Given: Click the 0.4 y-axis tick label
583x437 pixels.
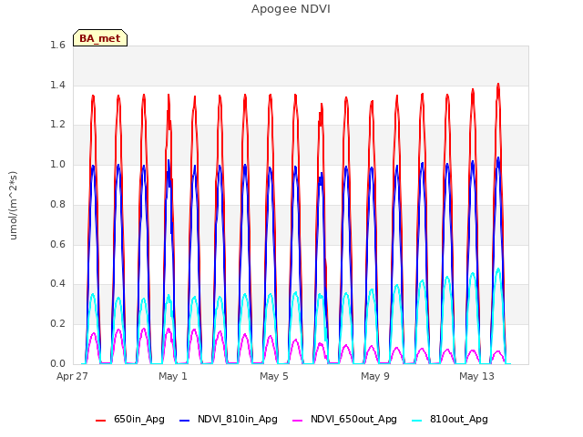Looking at the screenshot, I should (x=57, y=284).
